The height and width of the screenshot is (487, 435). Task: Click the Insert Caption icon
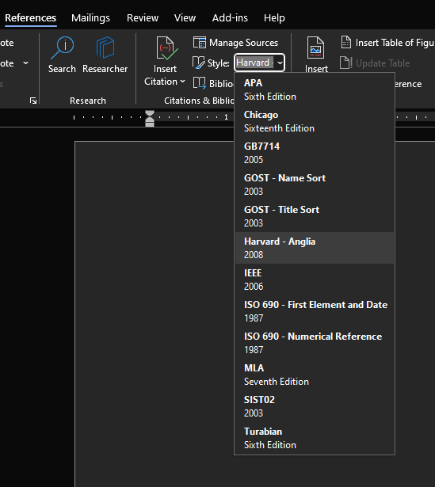pos(315,48)
